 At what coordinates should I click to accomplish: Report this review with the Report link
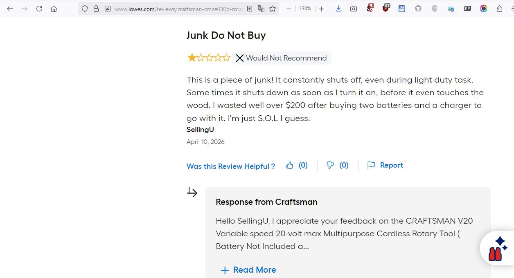click(x=385, y=165)
